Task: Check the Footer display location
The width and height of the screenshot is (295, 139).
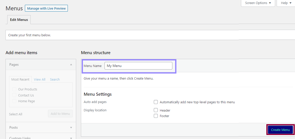Action: point(156,116)
